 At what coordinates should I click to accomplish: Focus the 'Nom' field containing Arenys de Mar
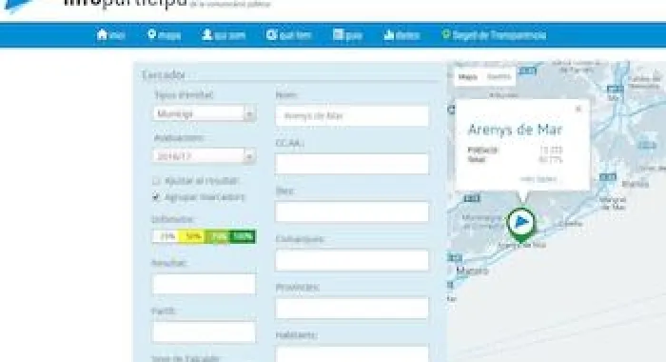(352, 115)
